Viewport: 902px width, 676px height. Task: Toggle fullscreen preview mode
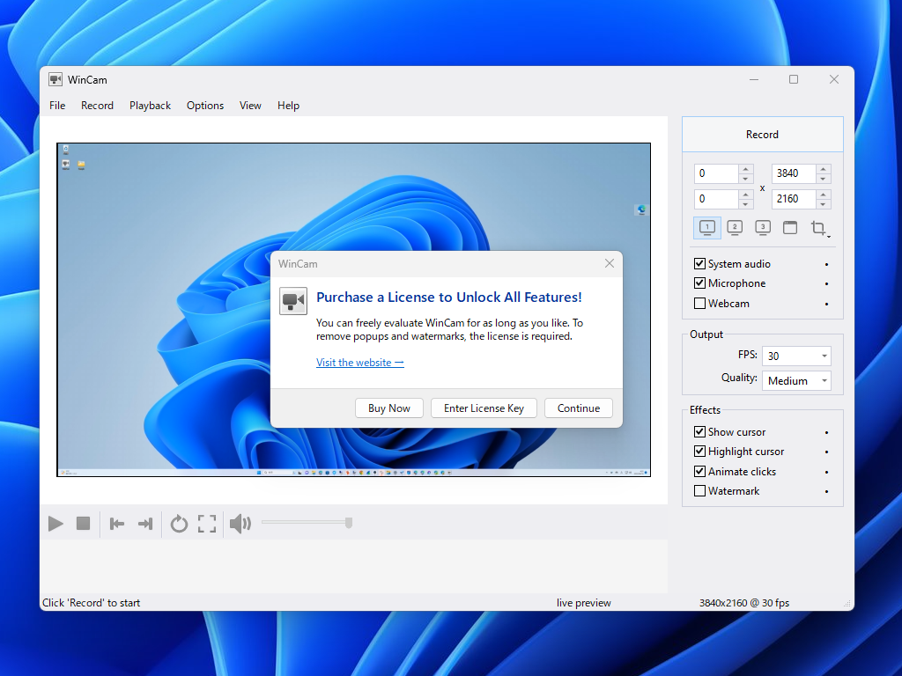pyautogui.click(x=207, y=523)
